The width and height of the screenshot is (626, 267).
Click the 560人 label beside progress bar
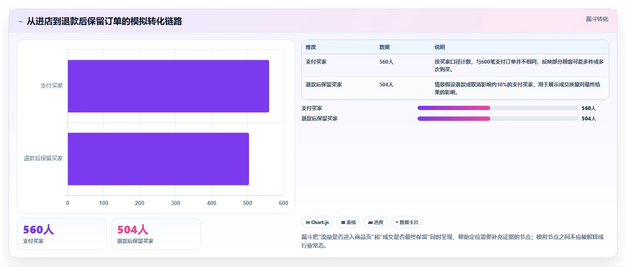pyautogui.click(x=589, y=108)
